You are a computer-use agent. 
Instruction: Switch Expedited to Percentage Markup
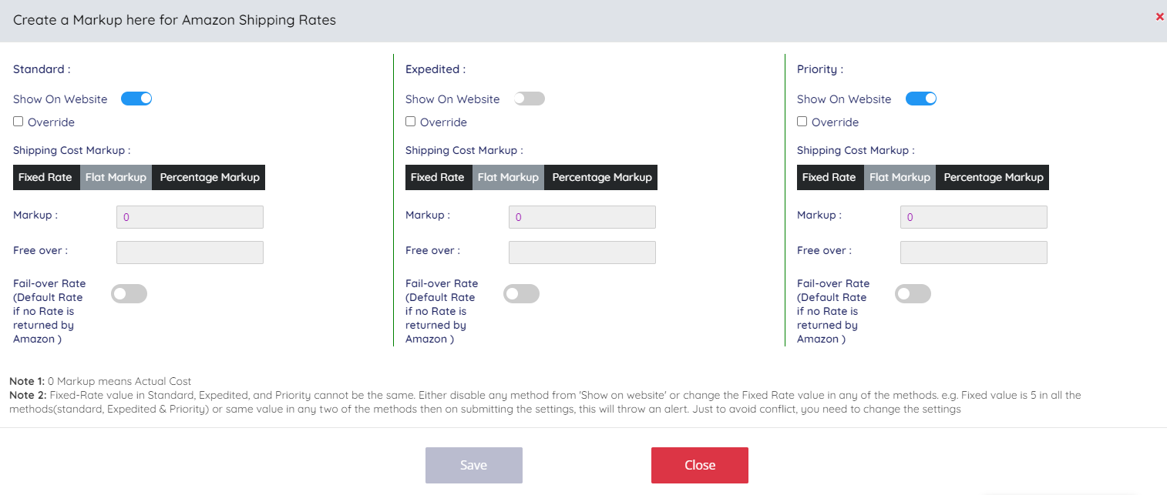[x=601, y=177]
